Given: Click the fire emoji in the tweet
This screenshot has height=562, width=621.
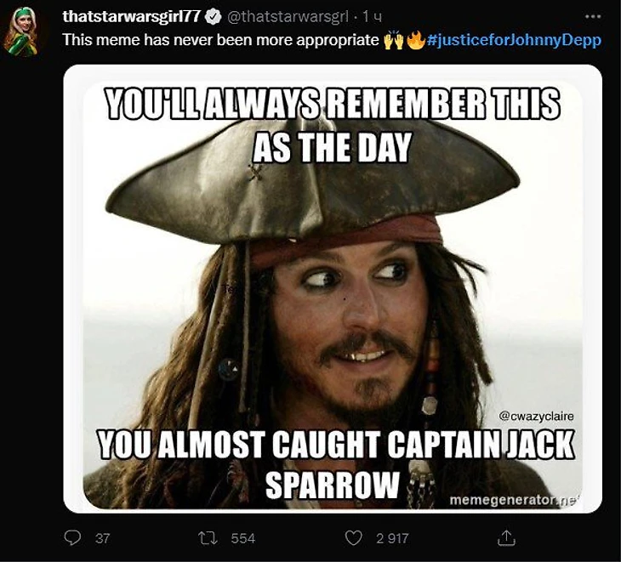Looking at the screenshot, I should (416, 40).
